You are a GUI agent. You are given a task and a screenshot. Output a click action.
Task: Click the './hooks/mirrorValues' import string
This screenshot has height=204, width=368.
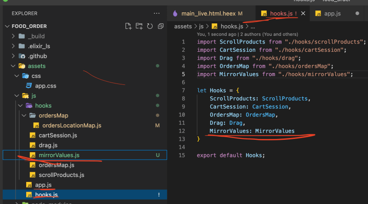(x=314, y=74)
